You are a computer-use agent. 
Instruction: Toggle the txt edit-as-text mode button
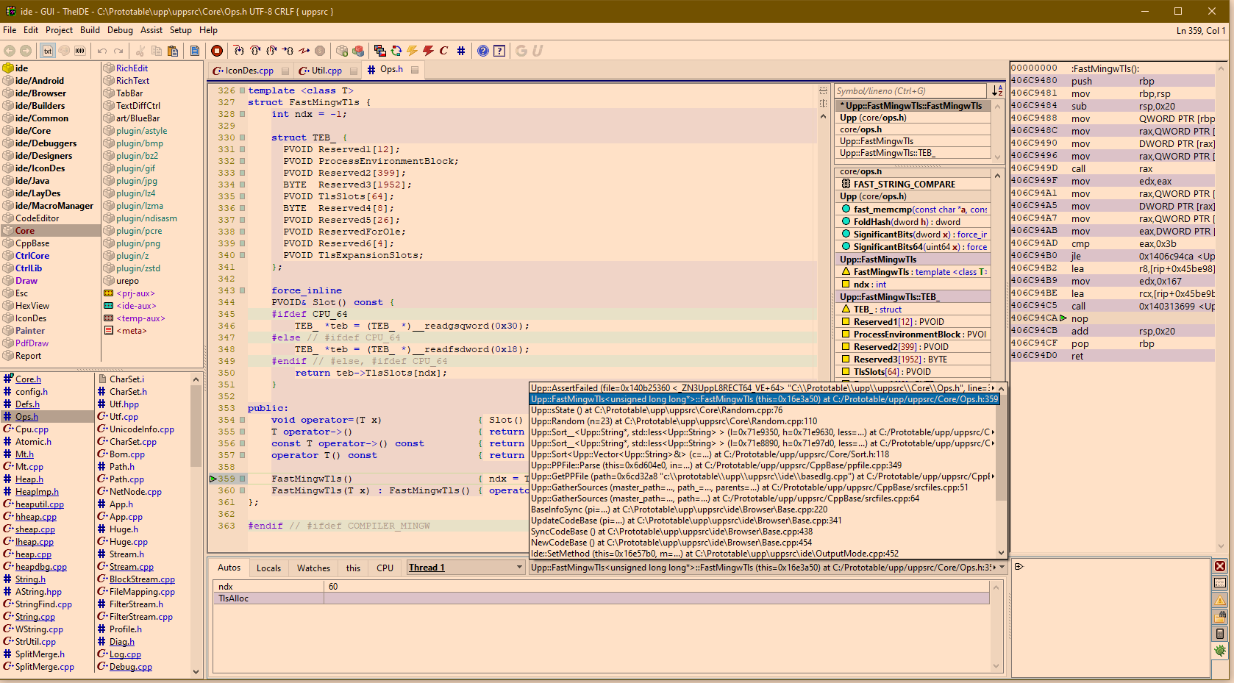coord(48,51)
